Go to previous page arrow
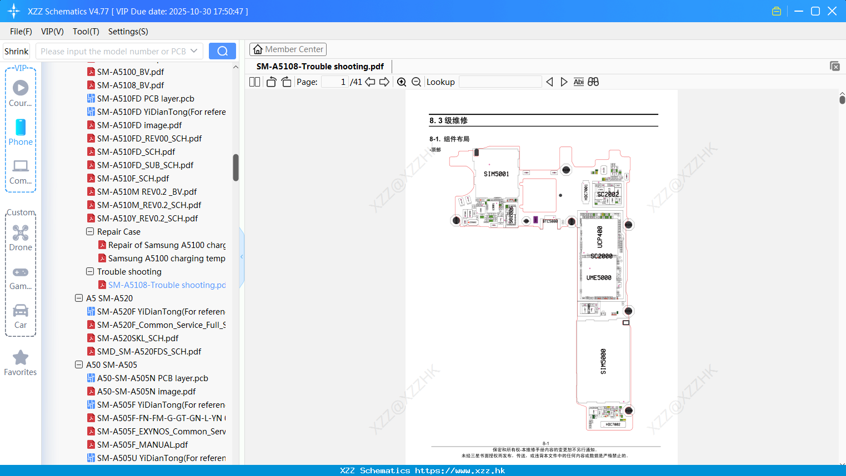This screenshot has height=476, width=846. click(x=370, y=82)
